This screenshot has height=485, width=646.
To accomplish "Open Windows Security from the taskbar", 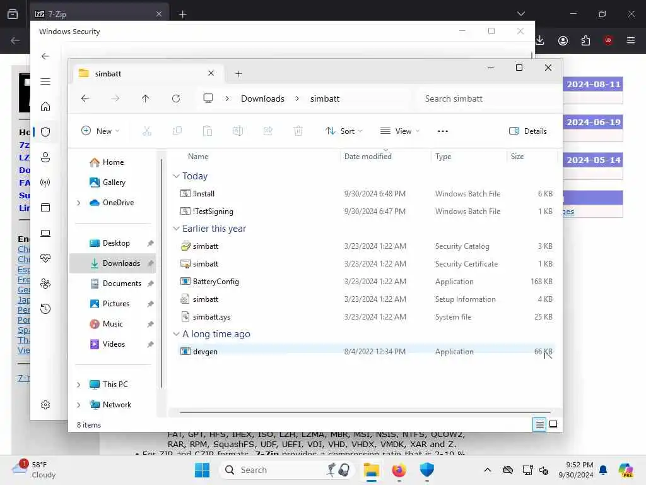I will [427, 470].
